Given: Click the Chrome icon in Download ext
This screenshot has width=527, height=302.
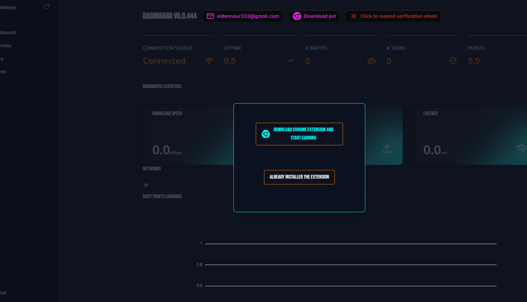Looking at the screenshot, I should (x=297, y=16).
